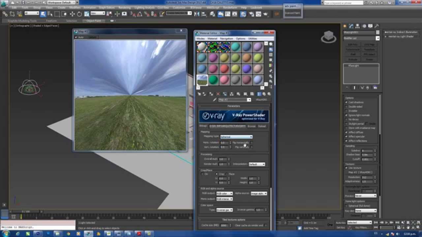The height and width of the screenshot is (237, 422).
Task: Click the render teapot icon in main toolbar
Action: point(265,14)
